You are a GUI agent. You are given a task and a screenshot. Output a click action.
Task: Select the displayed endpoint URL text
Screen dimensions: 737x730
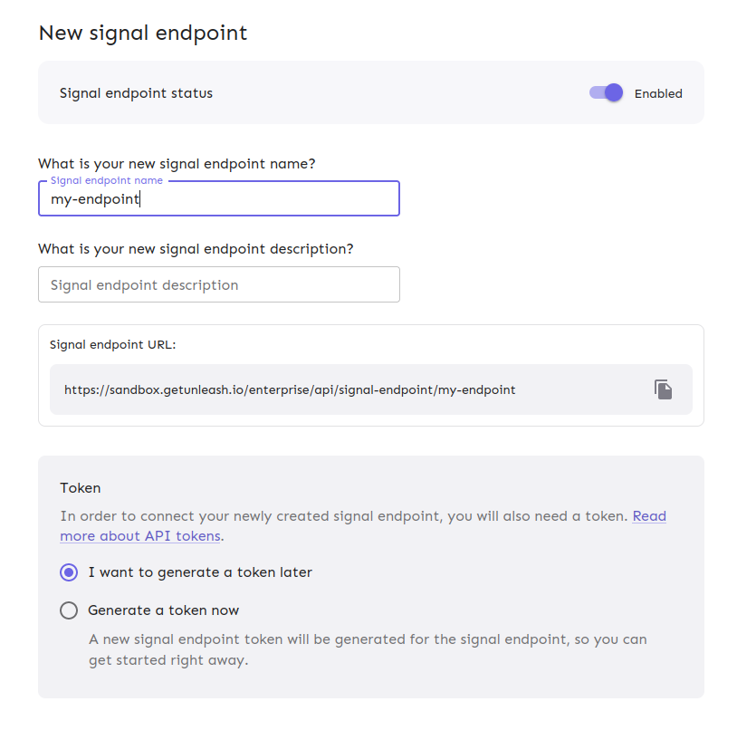coord(290,389)
